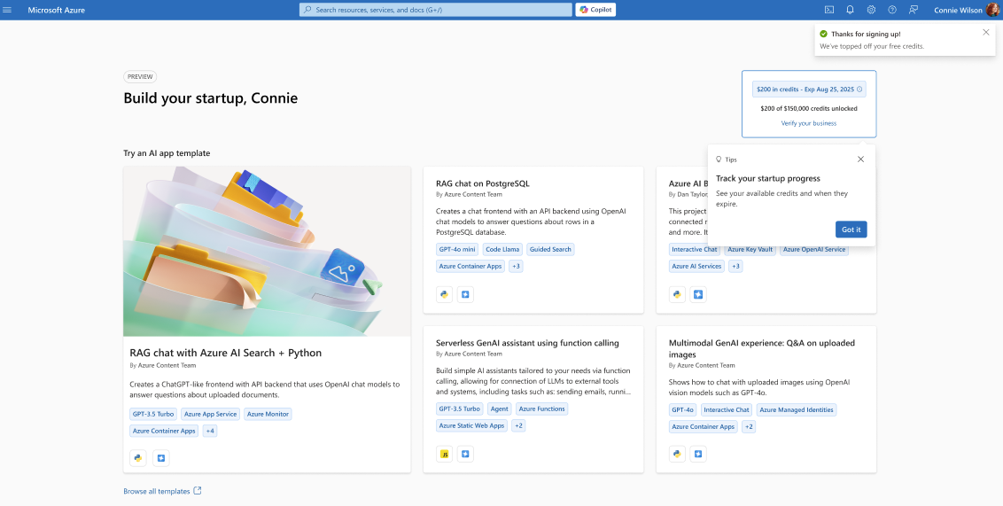The image size is (1003, 506).
Task: Open Serverless GenAI assistant using function calling
Action: [527, 343]
